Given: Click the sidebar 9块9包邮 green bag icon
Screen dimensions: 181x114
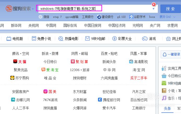Looking at the screenshot, I should click(x=164, y=83).
